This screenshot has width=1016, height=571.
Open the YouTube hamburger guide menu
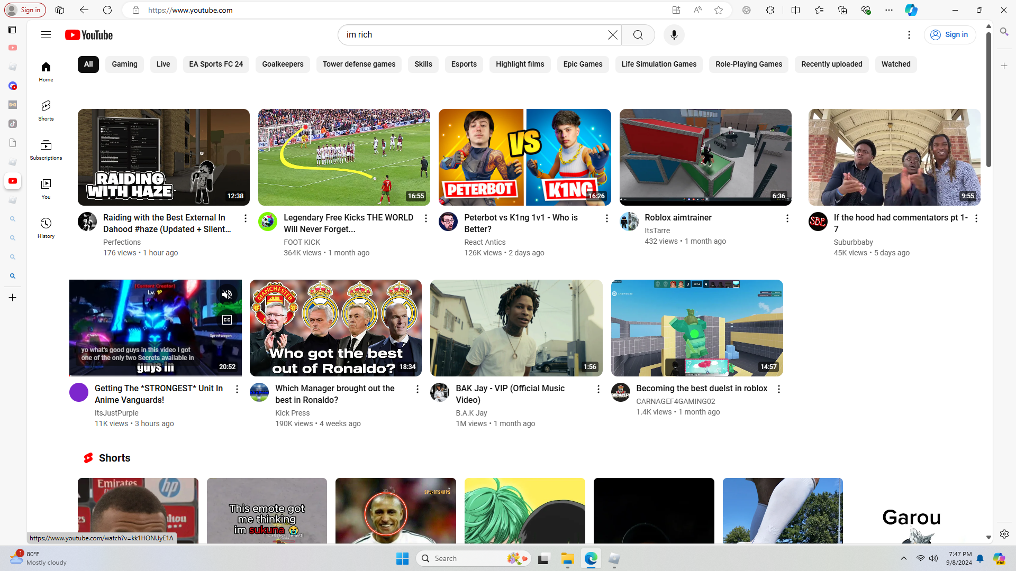click(x=46, y=35)
